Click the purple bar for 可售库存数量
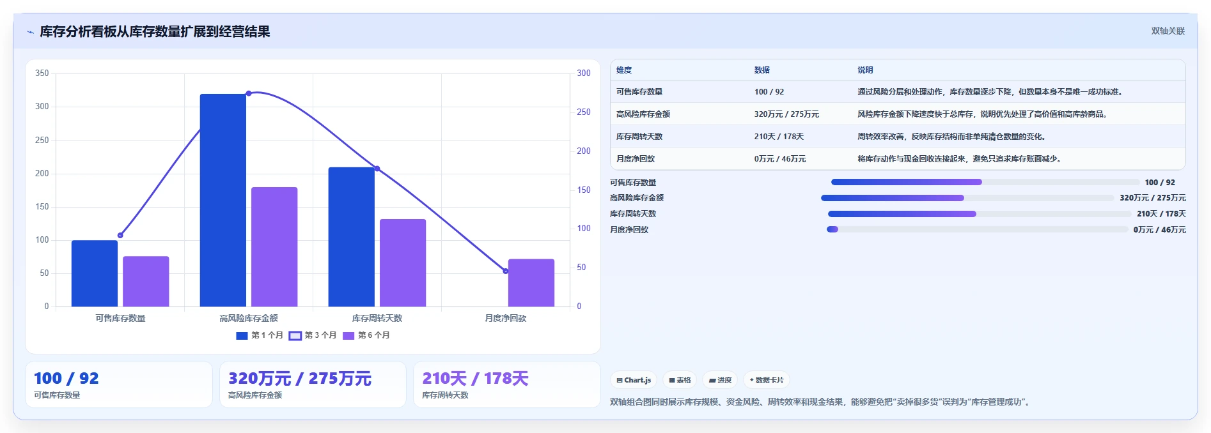1211x433 pixels. point(146,282)
